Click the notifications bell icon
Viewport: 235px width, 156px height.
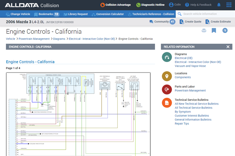tap(219, 5)
